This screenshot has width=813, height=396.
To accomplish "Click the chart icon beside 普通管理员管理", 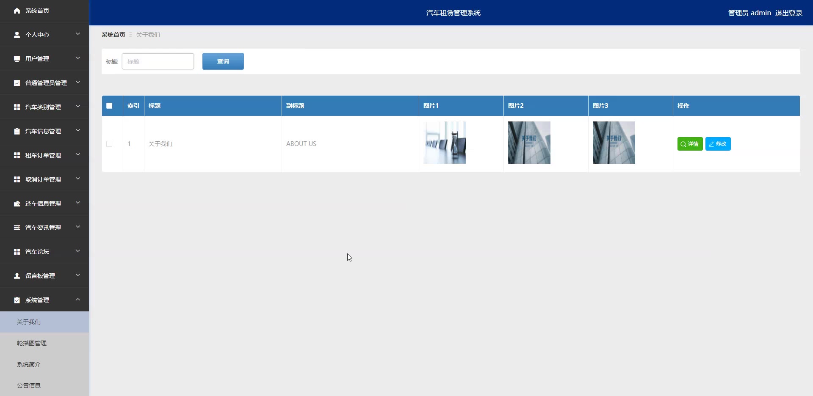I will (x=17, y=83).
